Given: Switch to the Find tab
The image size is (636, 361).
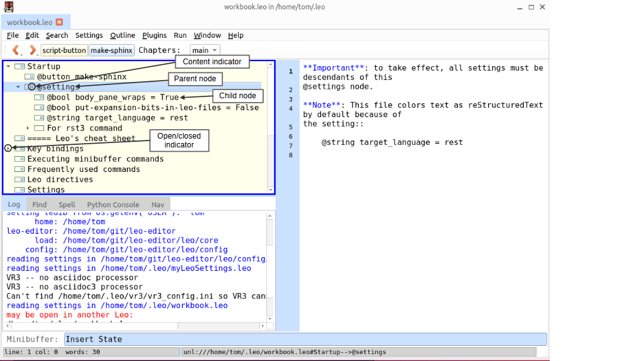Looking at the screenshot, I should (39, 204).
